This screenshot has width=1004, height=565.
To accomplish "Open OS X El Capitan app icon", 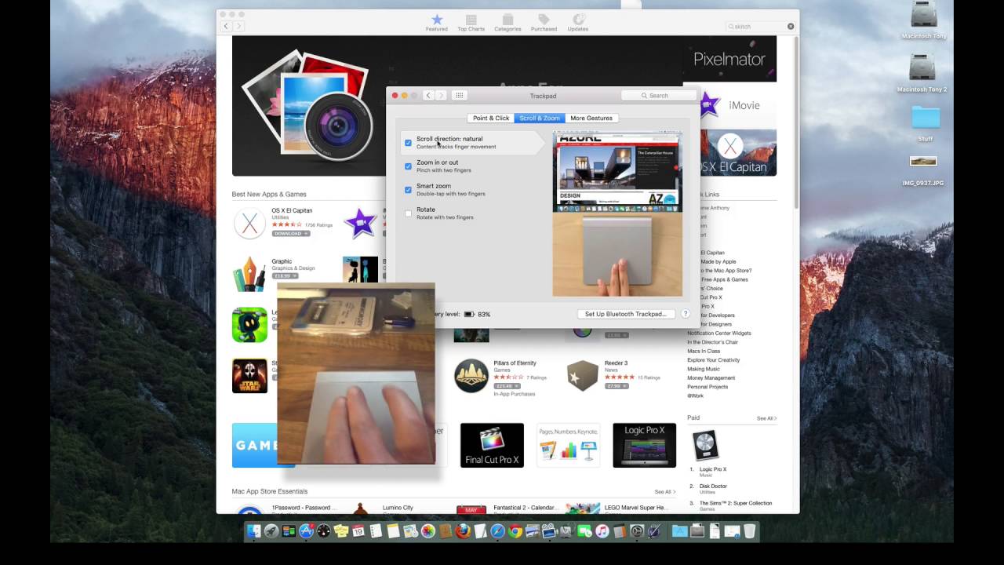I will [249, 223].
